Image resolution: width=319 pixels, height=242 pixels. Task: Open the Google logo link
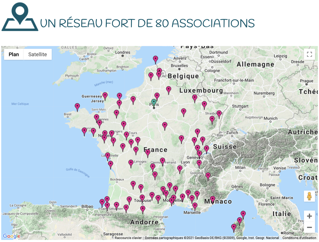(12, 236)
